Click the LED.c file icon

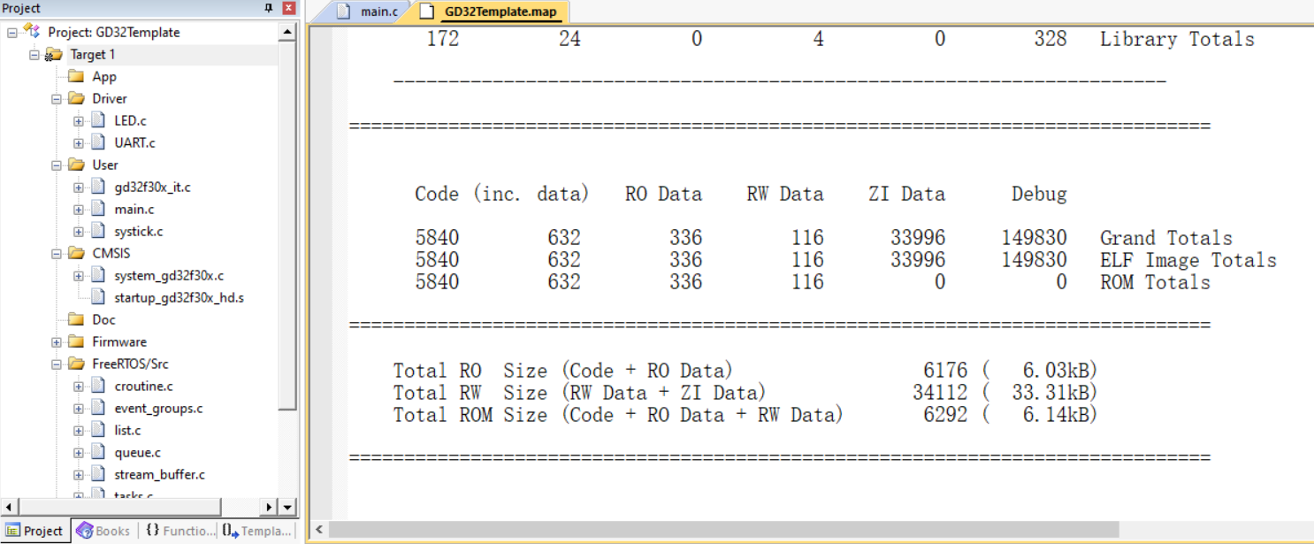point(98,120)
